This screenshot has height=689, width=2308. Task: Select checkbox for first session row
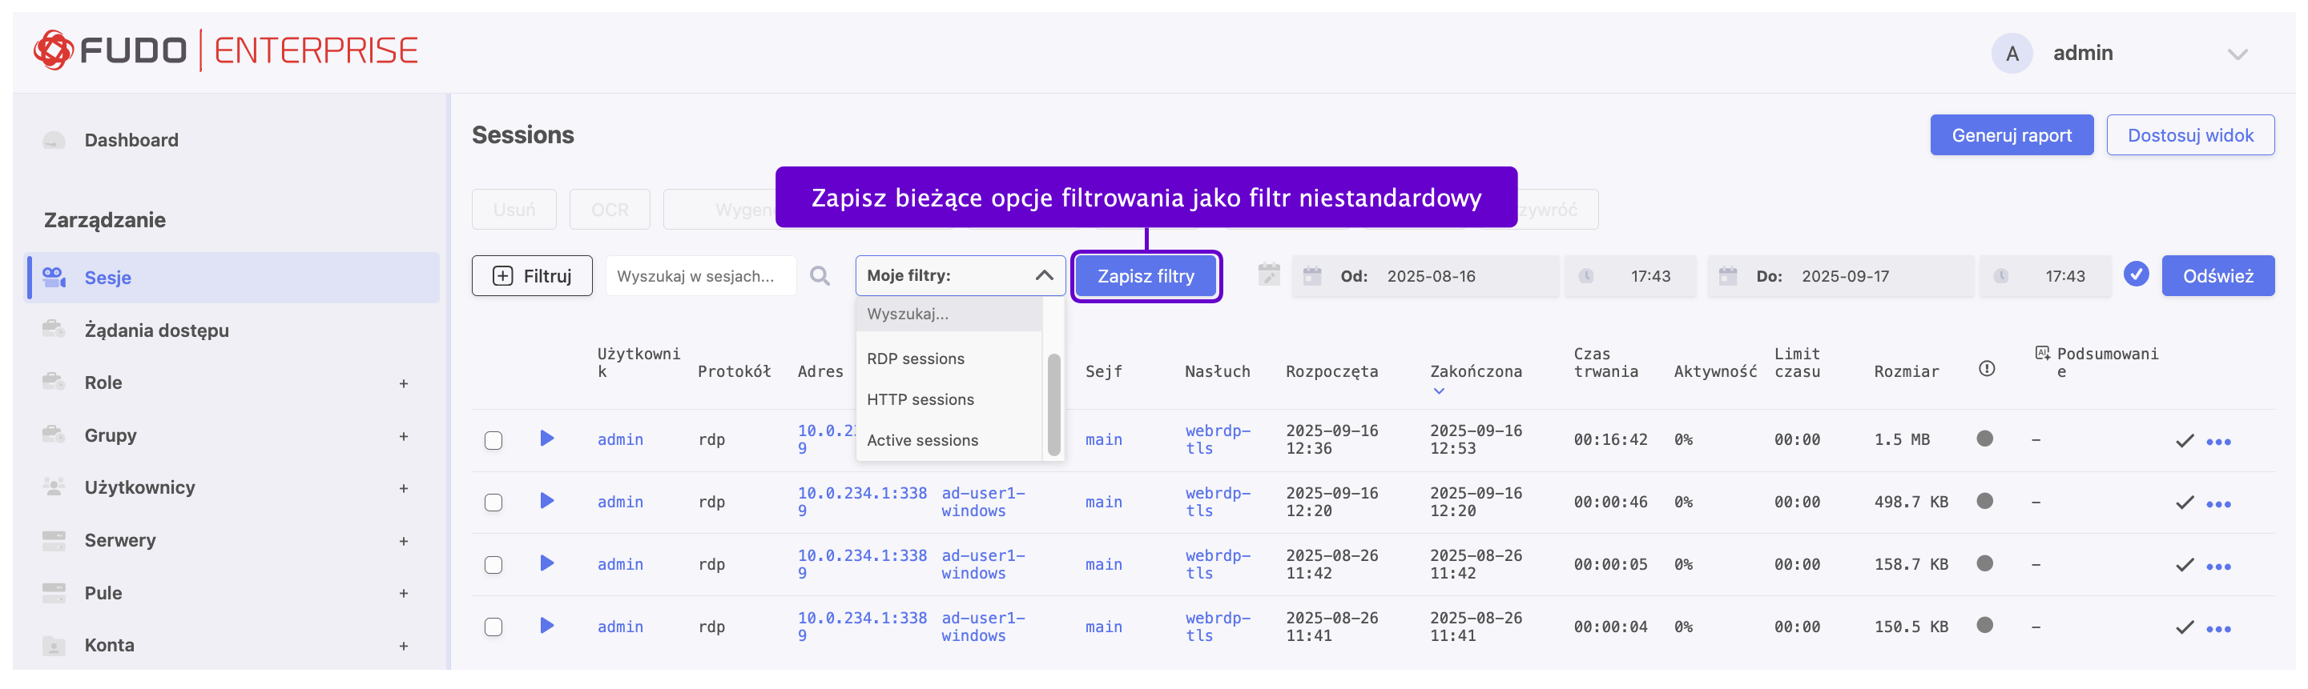click(493, 440)
